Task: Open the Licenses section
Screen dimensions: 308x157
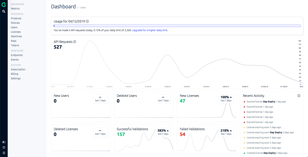Action: pyautogui.click(x=16, y=32)
